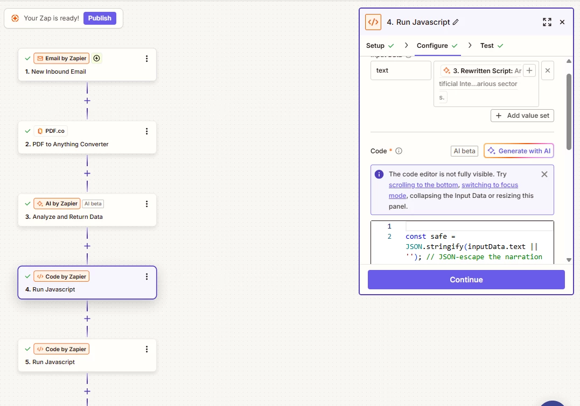Click Code by Zapier badge on step 4
The height and width of the screenshot is (406, 580).
(61, 276)
